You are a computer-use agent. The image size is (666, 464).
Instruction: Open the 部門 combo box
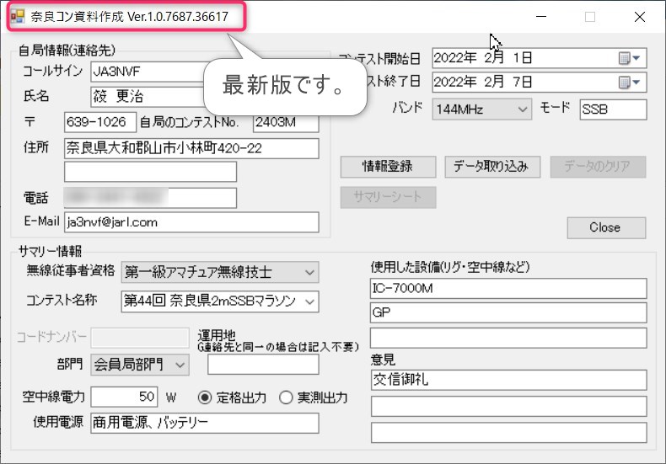[180, 364]
